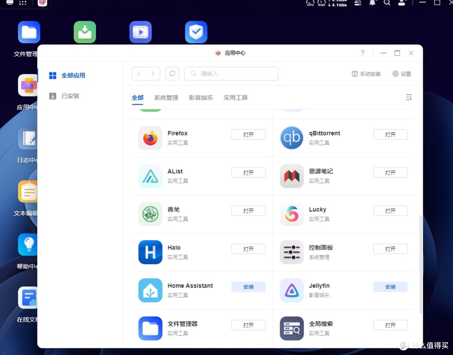
Task: Open the file manager desktop icon
Action: coord(29,32)
